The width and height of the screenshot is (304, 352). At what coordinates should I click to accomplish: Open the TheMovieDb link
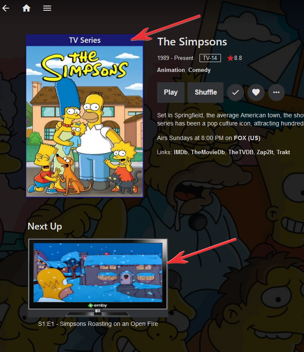click(x=208, y=152)
